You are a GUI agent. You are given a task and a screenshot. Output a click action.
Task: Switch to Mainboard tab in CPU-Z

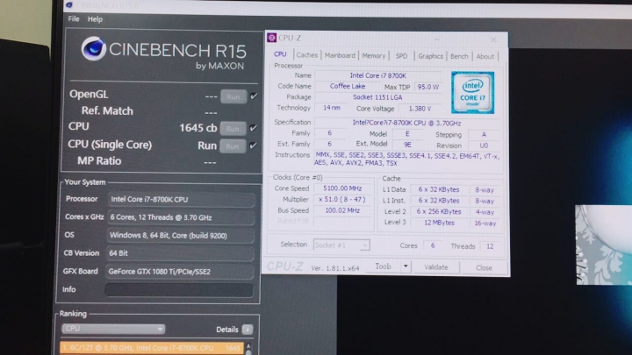click(340, 55)
